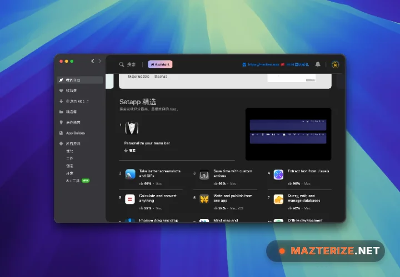Viewport: 400px width, 277px height.
Task: Open 'Write and publish from one app'
Action: click(x=233, y=198)
